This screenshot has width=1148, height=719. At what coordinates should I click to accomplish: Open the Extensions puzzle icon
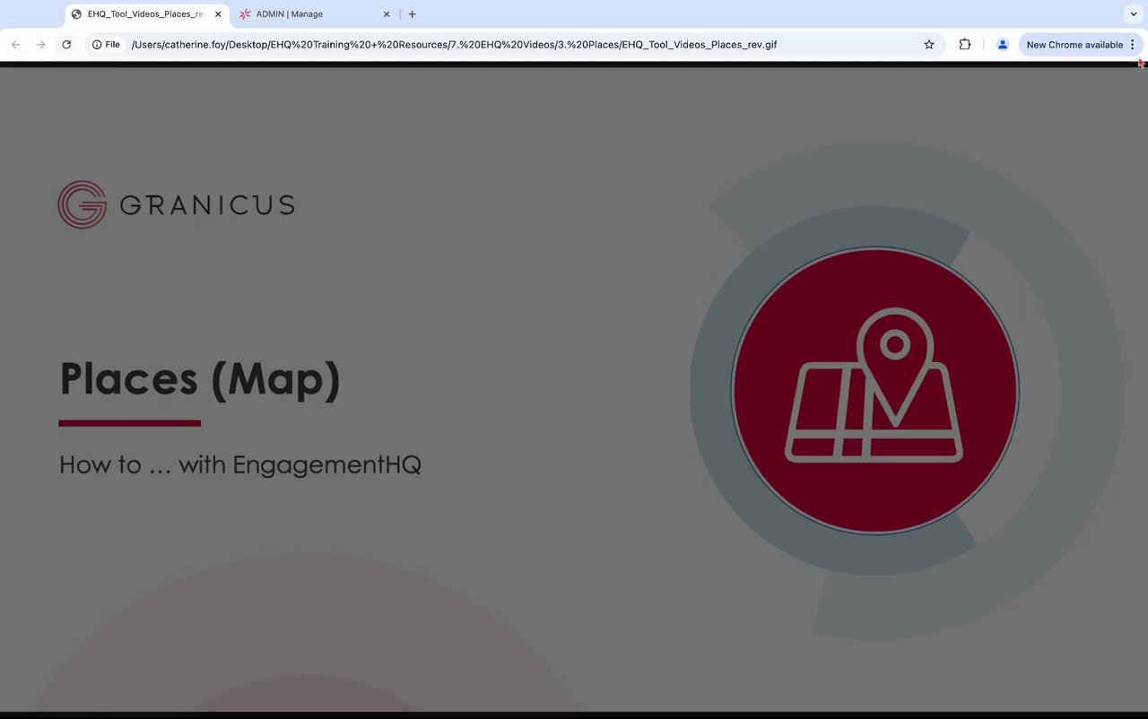965,44
